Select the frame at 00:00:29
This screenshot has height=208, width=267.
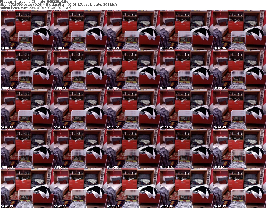[x=186, y=30]
